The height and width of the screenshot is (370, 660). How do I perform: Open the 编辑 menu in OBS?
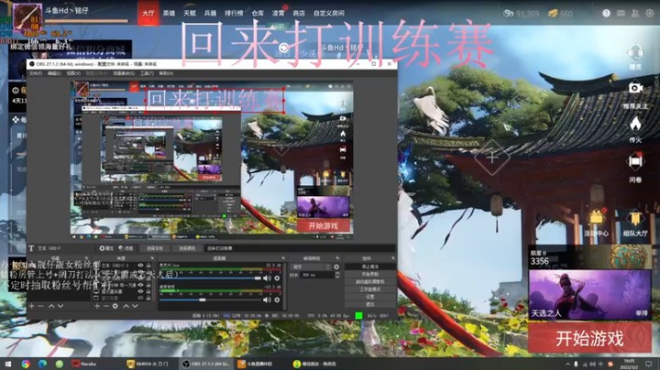54,73
